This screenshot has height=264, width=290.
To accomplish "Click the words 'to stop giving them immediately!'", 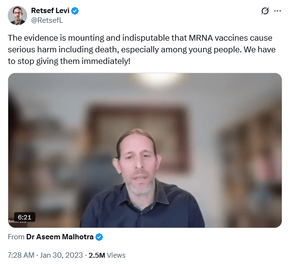I will pos(69,61).
